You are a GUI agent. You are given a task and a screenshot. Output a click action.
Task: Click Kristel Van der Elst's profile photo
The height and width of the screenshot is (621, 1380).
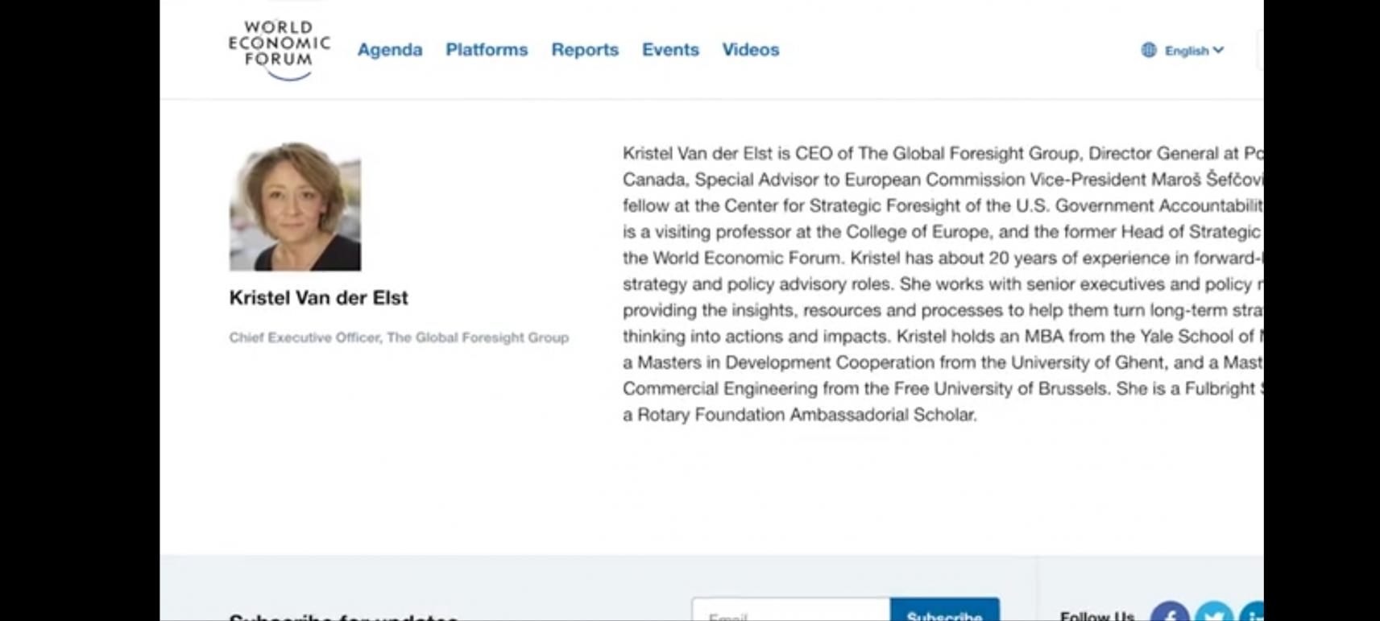pos(295,206)
